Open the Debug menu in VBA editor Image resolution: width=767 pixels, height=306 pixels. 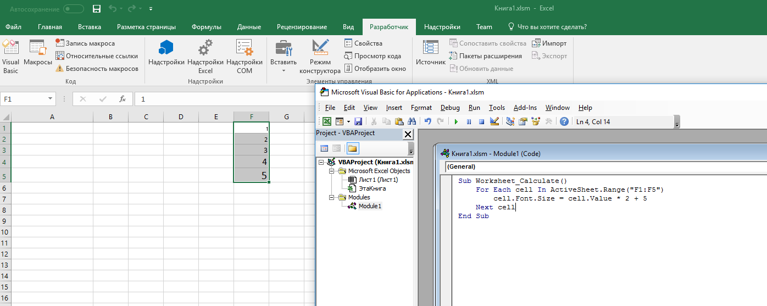coord(450,108)
